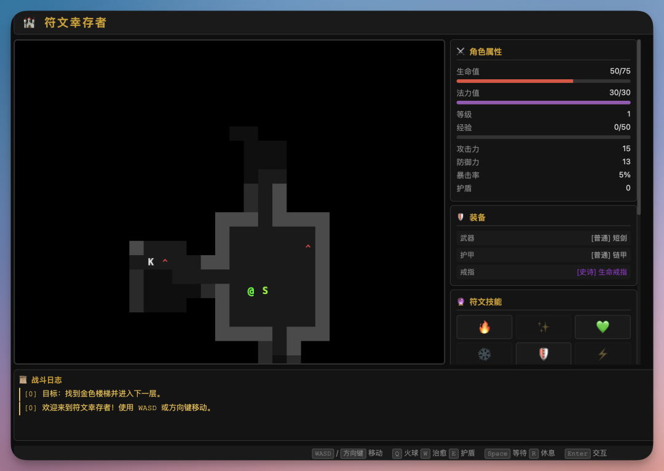Click the white K enemy on map
Screen dimensions: 664x471
(x=151, y=262)
